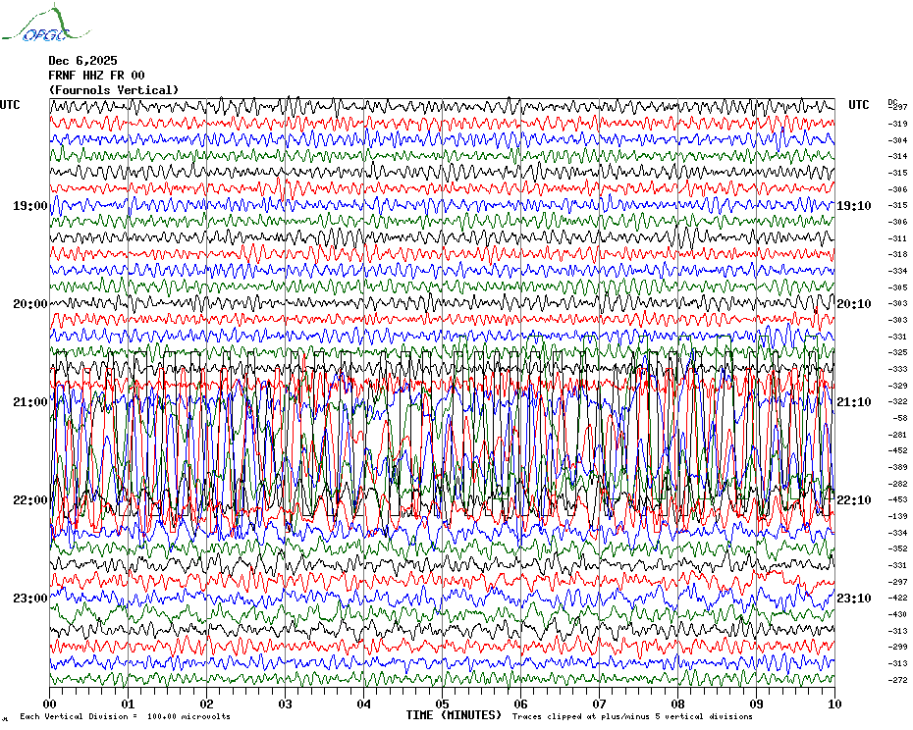Click the DC value '-304'
Screen dimensions: 913x730
coord(898,140)
